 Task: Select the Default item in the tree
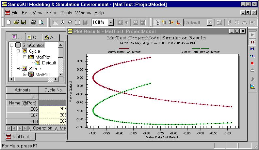(49, 63)
